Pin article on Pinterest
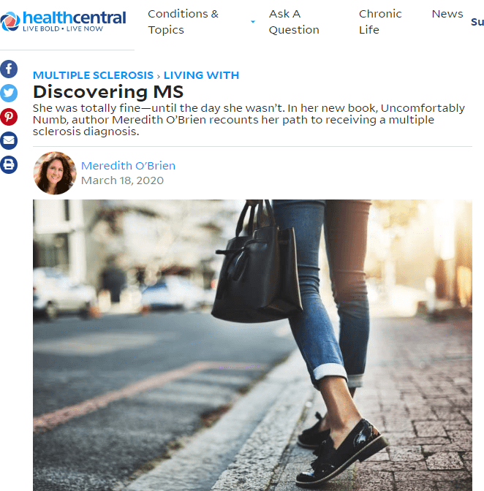Viewport: 484px width, 491px height. (9, 117)
